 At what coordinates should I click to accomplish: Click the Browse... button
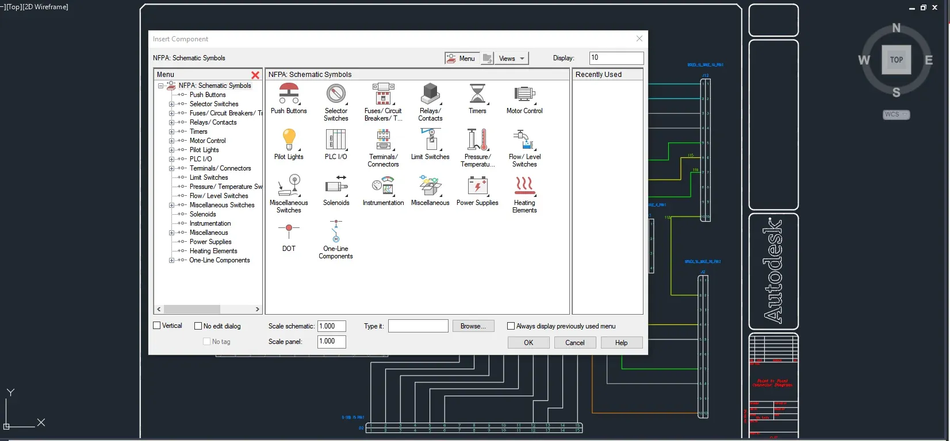click(473, 326)
